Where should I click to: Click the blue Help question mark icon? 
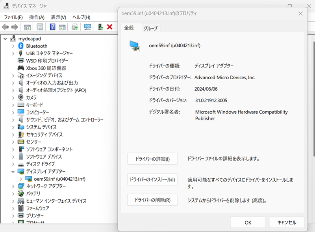pos(52,27)
